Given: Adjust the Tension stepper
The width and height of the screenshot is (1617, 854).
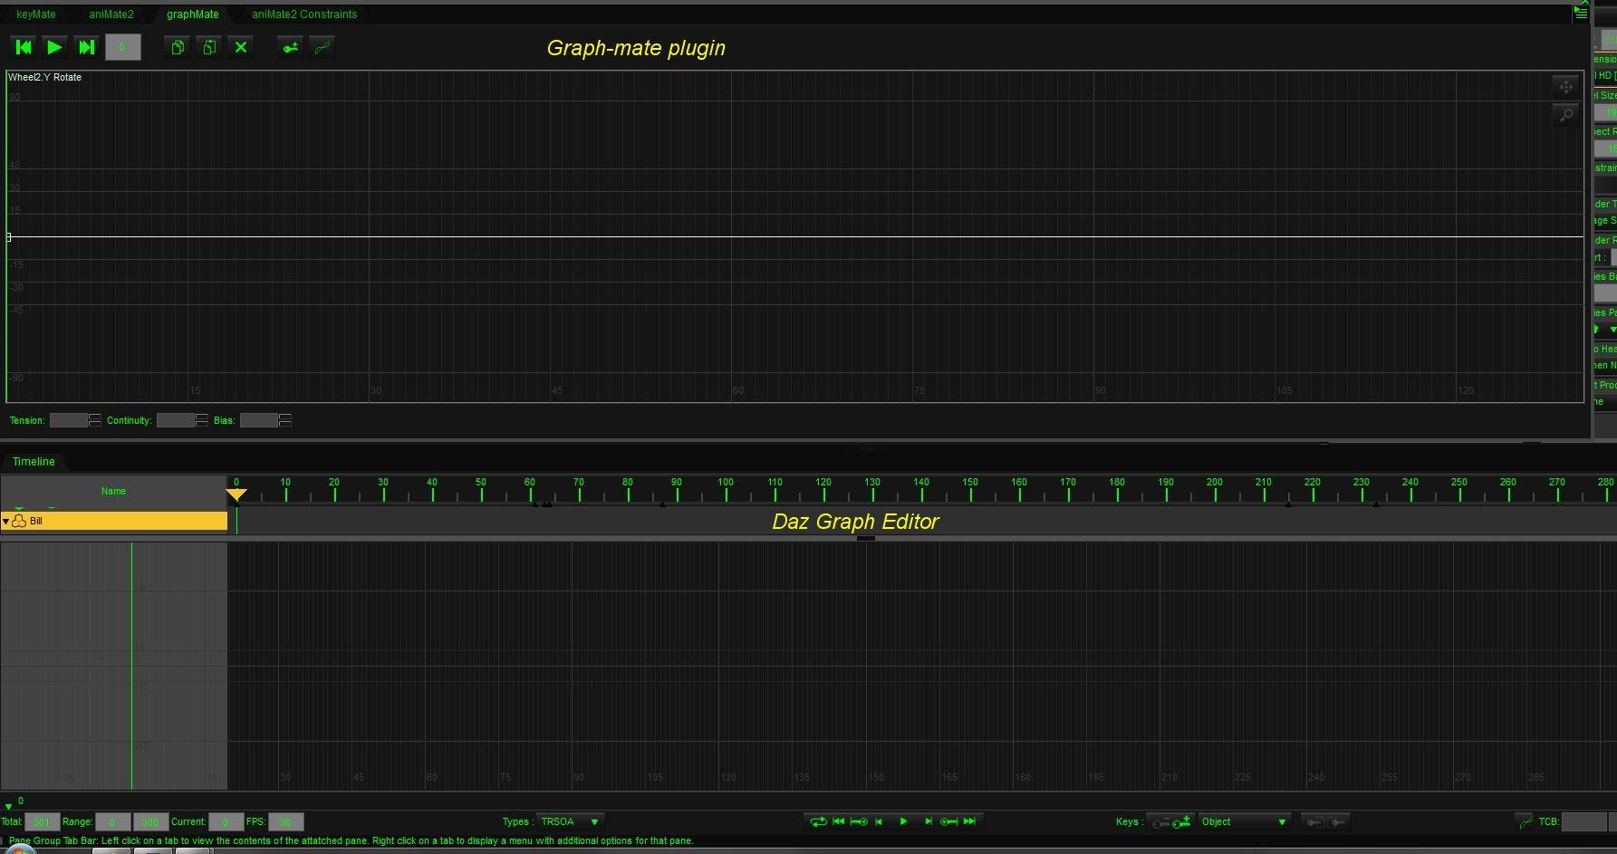Looking at the screenshot, I should pyautogui.click(x=94, y=420).
